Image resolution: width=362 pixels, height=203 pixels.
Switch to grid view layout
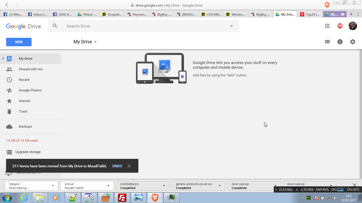(327, 42)
